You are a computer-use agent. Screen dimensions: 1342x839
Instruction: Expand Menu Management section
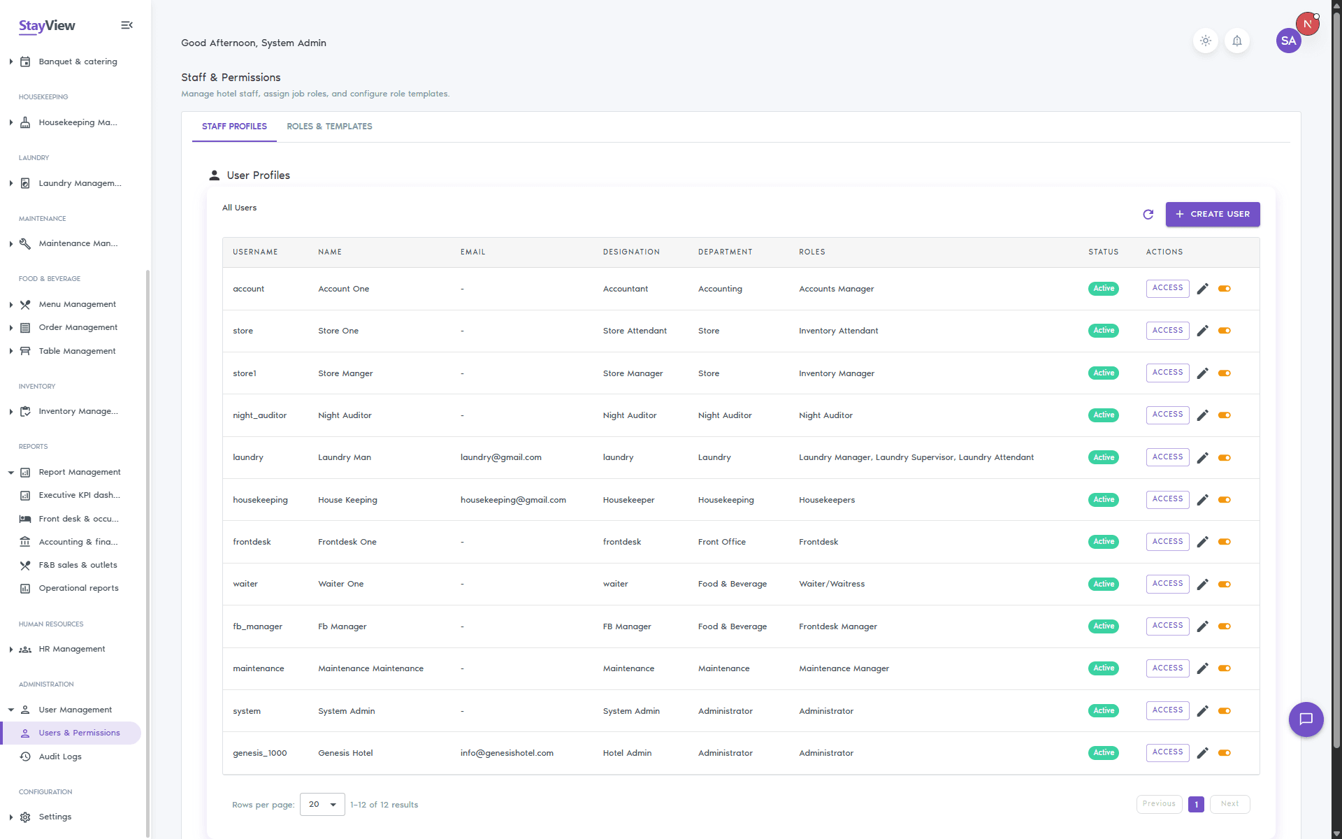click(70, 304)
